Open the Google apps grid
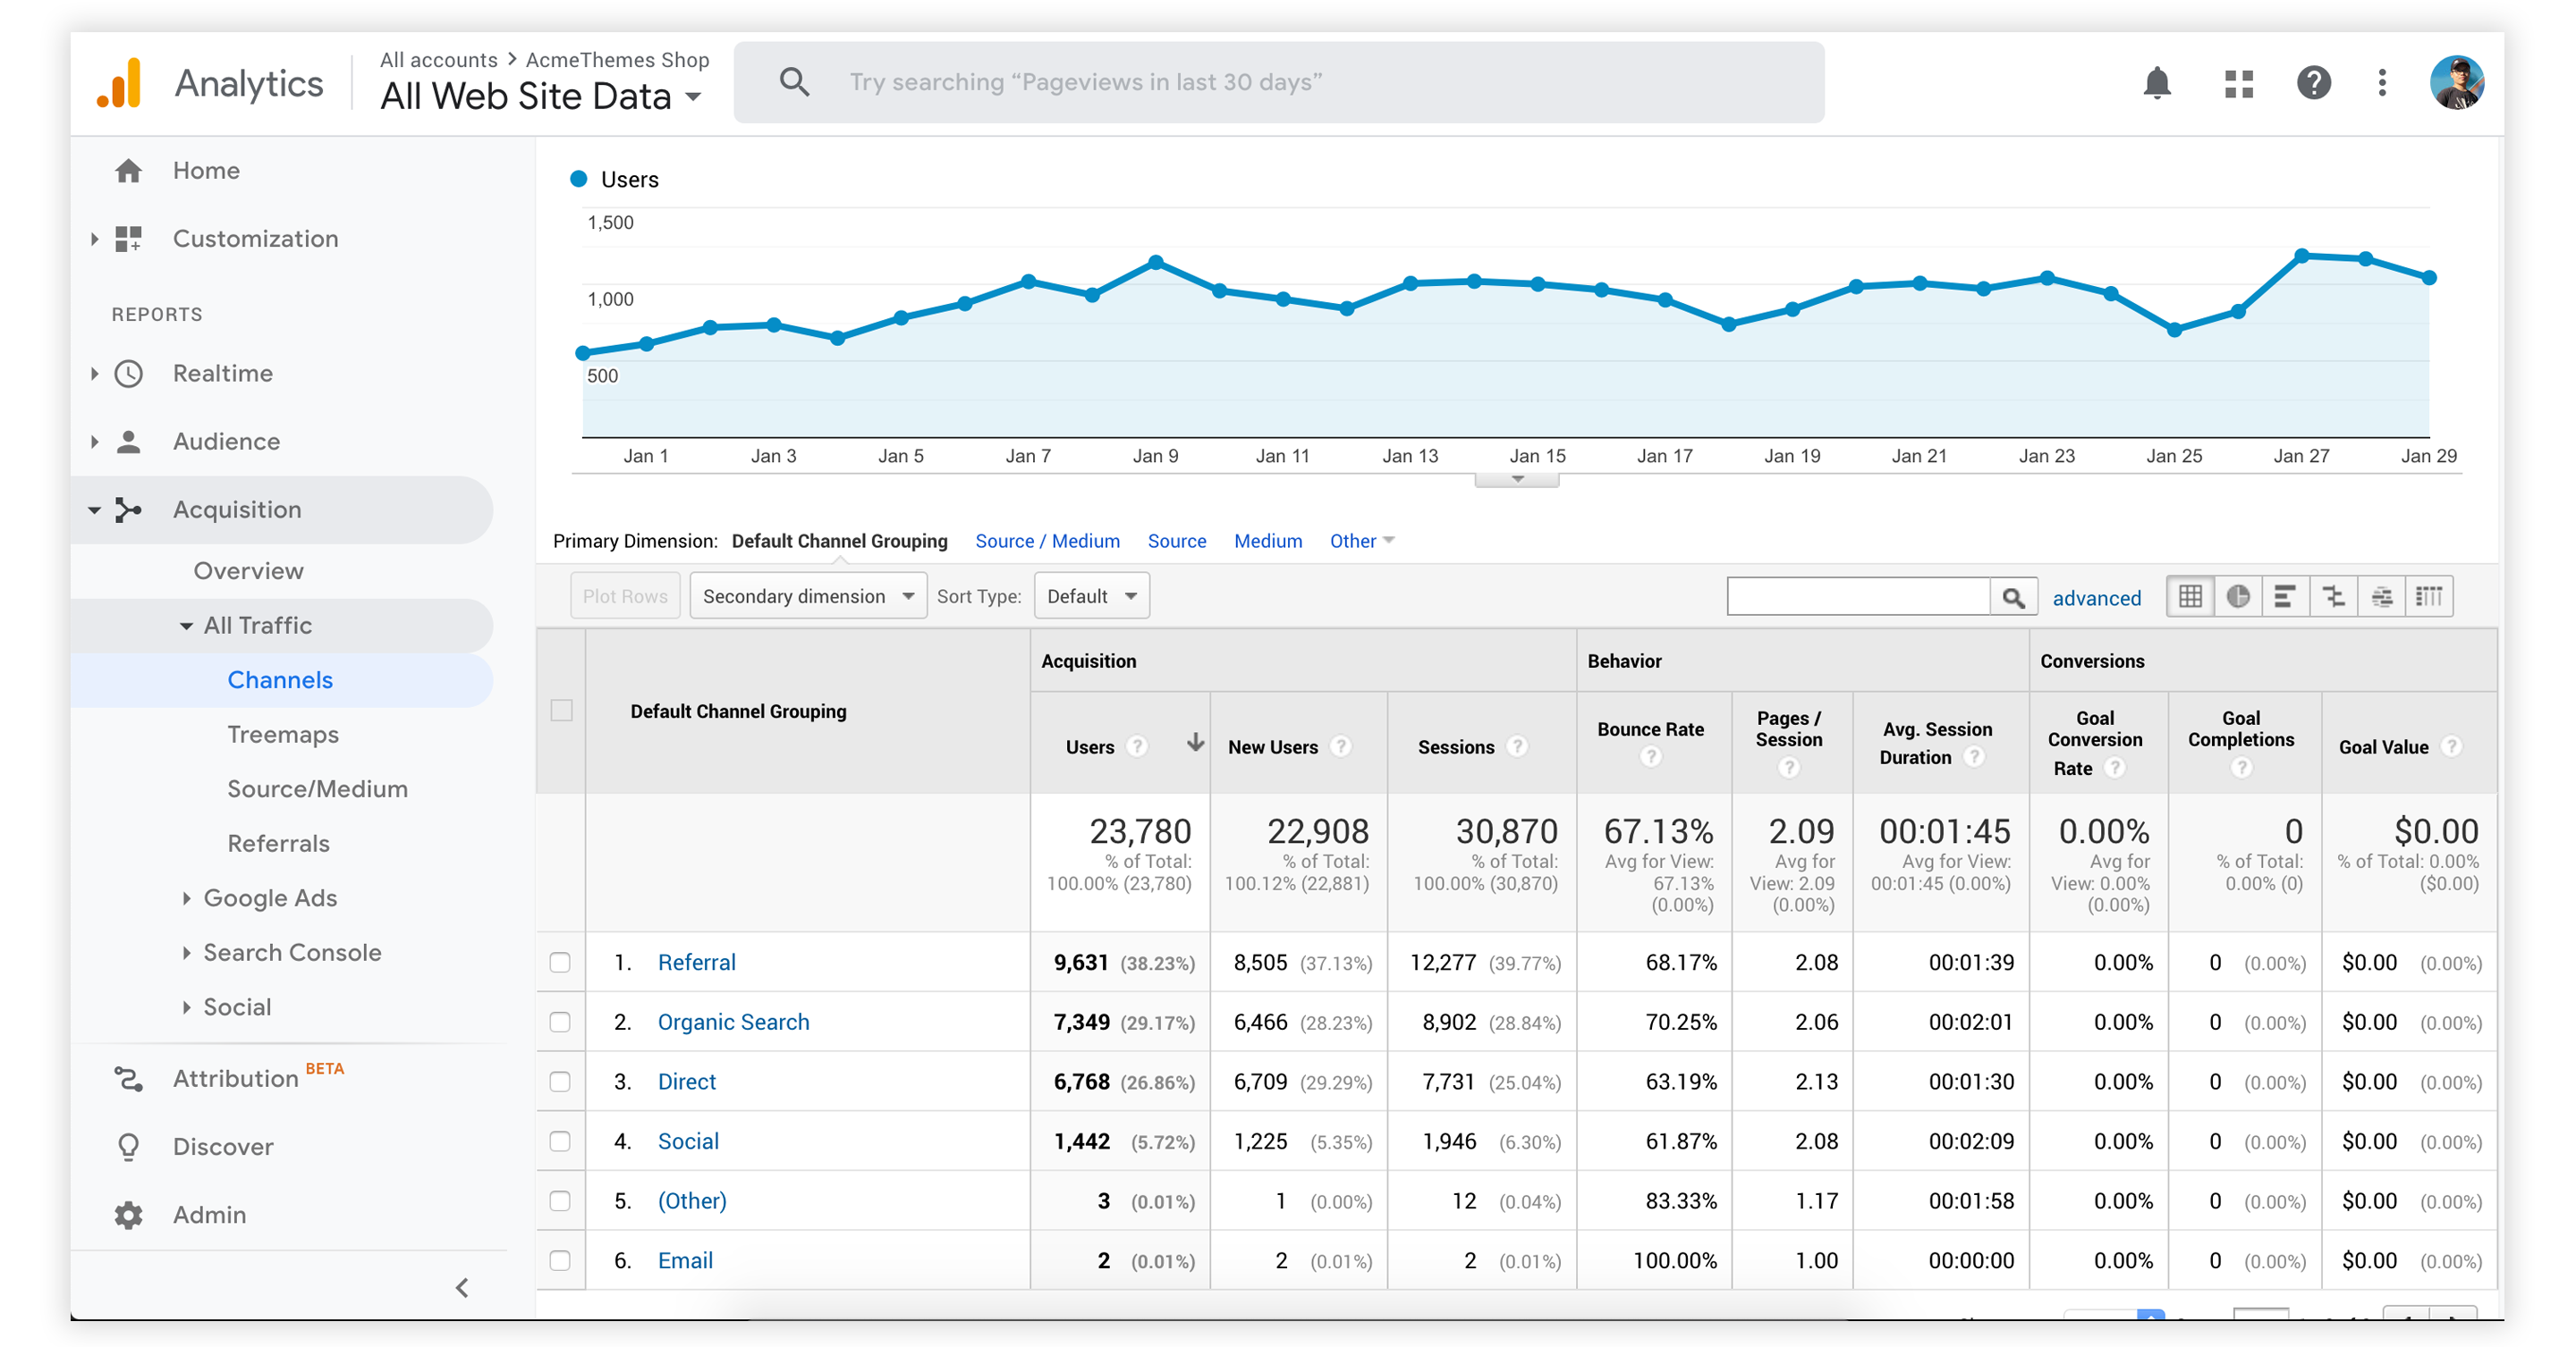This screenshot has width=2576, height=1347. (x=2238, y=83)
